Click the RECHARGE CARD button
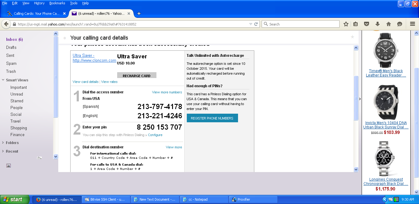The image size is (419, 204). click(137, 76)
